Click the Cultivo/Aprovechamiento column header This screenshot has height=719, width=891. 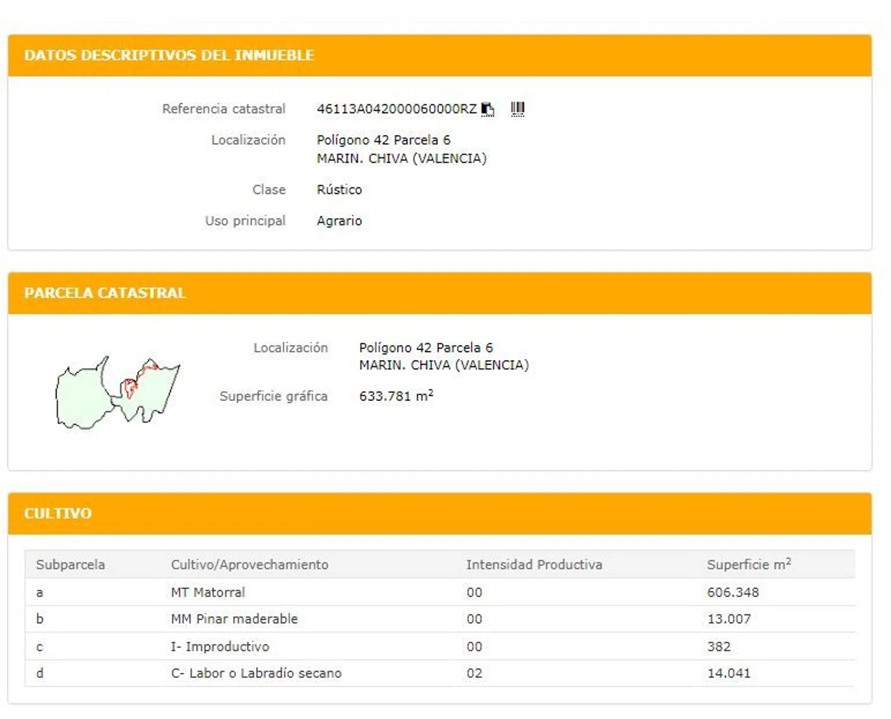pos(250,565)
